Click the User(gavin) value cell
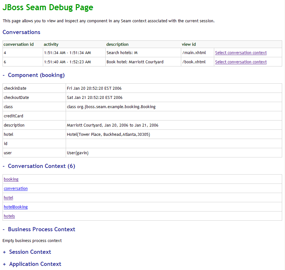The width and height of the screenshot is (285, 270). 78,153
